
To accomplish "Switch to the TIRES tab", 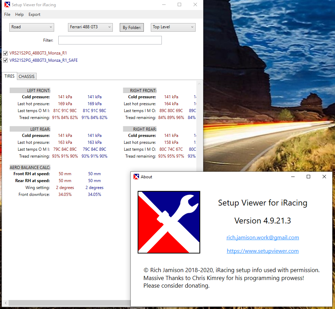I will click(9, 76).
